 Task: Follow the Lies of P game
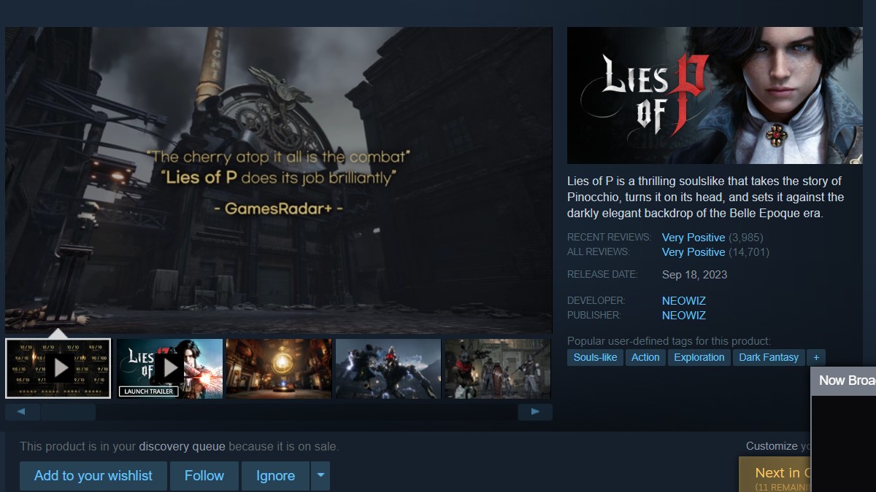point(204,476)
